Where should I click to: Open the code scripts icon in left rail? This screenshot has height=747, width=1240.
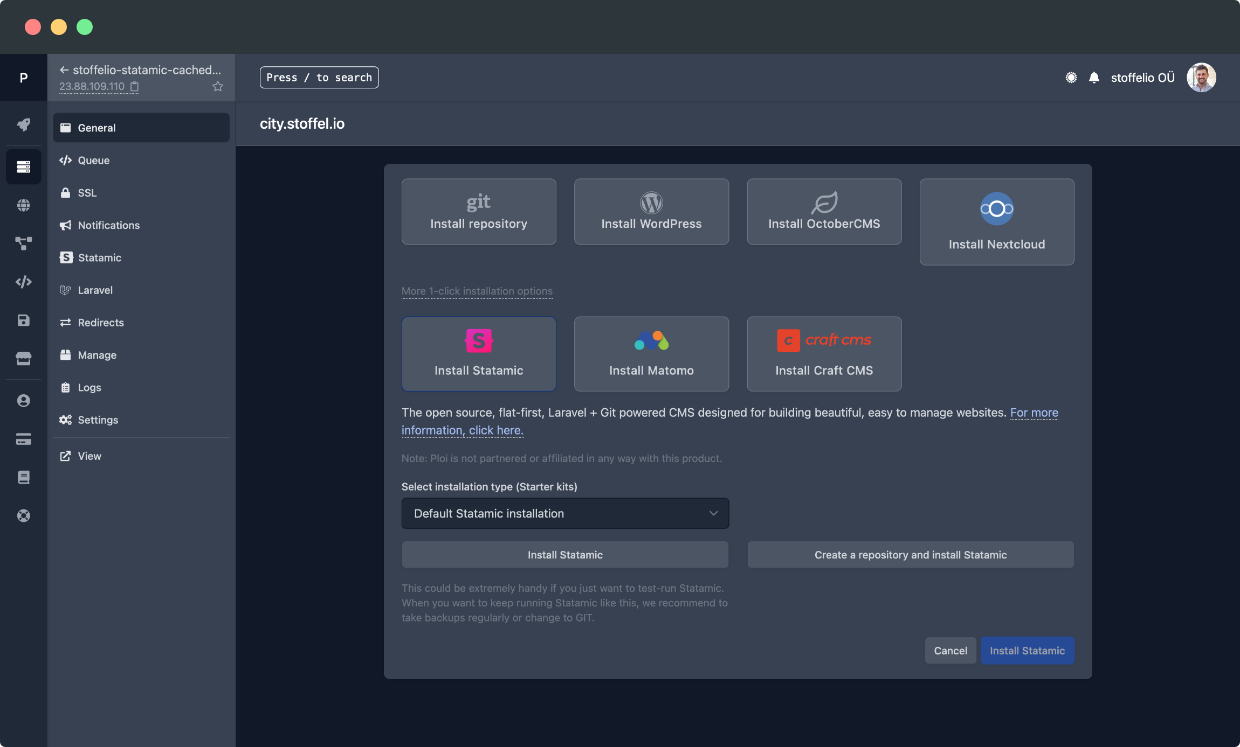pyautogui.click(x=24, y=282)
